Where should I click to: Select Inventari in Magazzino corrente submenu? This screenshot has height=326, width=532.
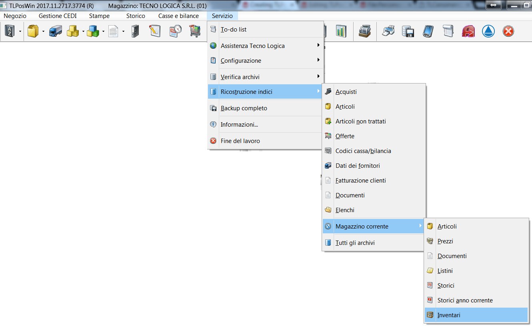coord(449,315)
